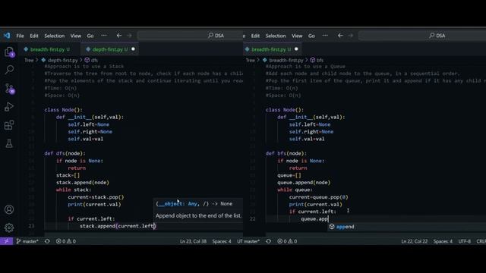Click 'current=stack.pop()' line

click(x=96, y=197)
